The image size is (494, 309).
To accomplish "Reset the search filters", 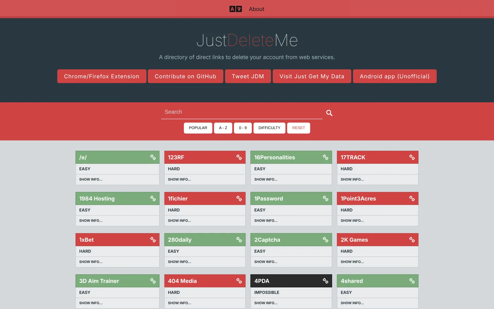I will tap(298, 128).
